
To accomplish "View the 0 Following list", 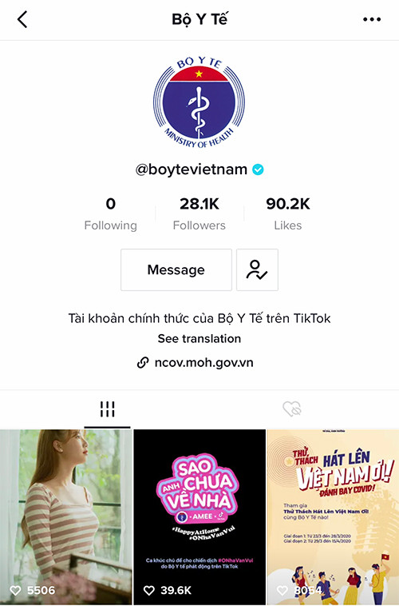I will [111, 213].
